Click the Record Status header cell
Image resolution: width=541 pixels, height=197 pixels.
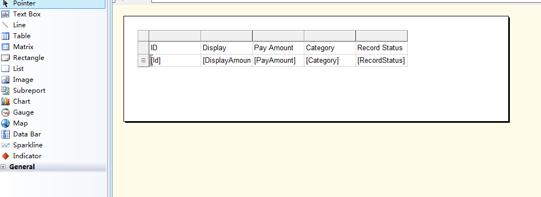[x=381, y=48]
